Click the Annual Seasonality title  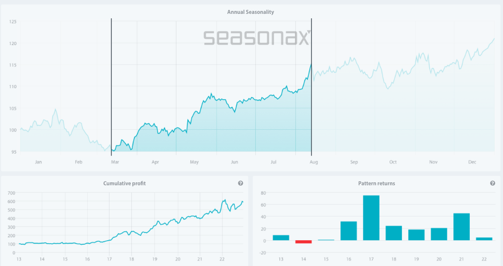click(x=250, y=12)
